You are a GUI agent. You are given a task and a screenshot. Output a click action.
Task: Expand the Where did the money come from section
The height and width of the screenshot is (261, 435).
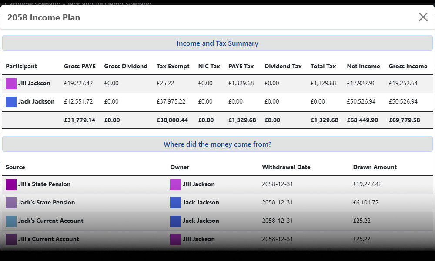point(217,144)
